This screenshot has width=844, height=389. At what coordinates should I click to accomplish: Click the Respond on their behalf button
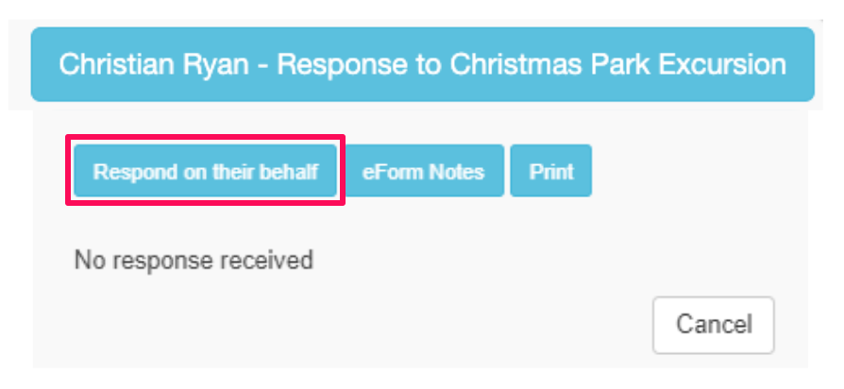coord(205,171)
